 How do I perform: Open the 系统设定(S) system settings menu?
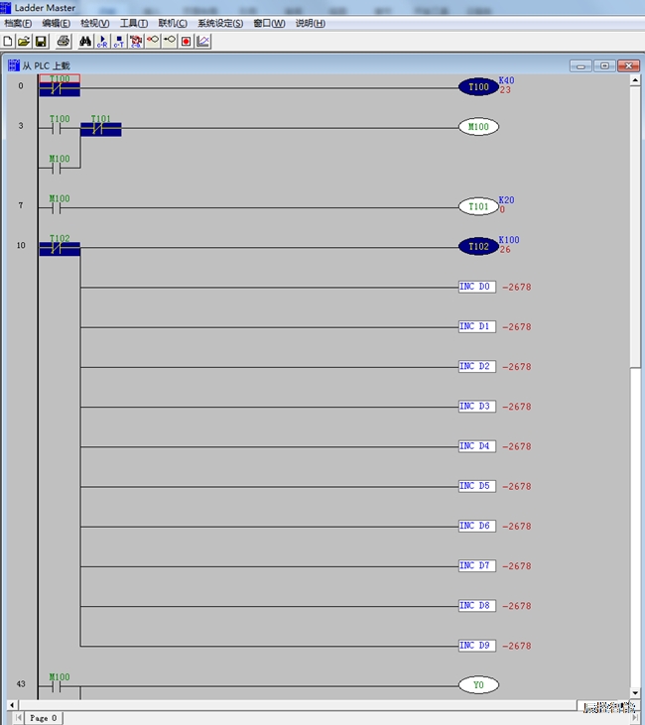click(219, 23)
